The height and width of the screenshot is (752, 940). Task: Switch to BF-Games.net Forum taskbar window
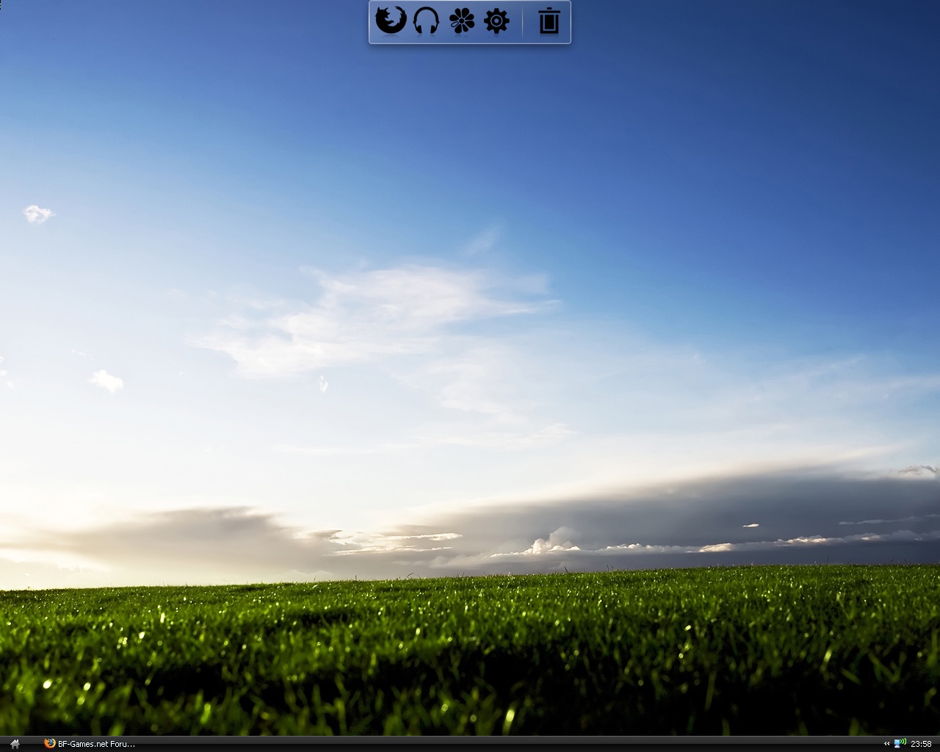pos(90,744)
